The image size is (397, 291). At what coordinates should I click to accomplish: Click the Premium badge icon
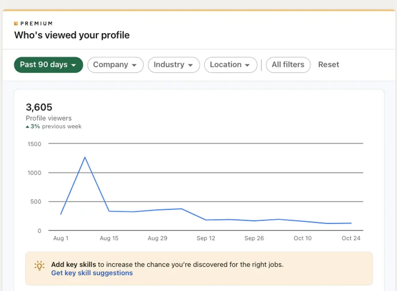(x=16, y=23)
